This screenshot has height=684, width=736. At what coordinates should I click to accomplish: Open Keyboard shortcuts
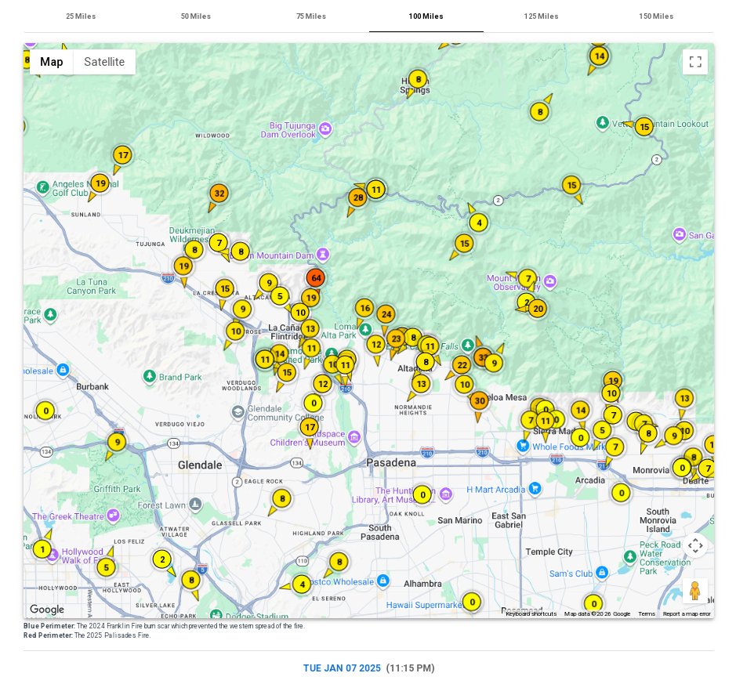[x=531, y=613]
